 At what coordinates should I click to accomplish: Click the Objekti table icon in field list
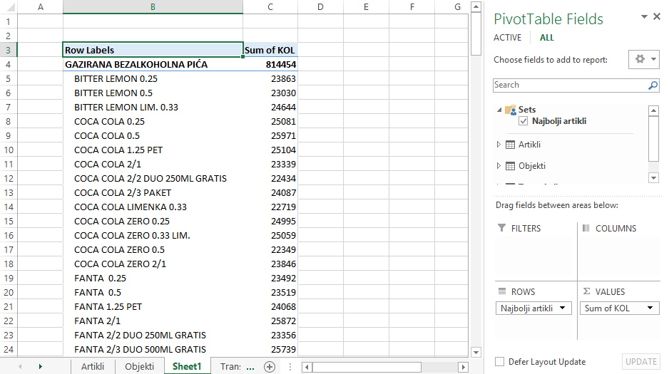click(510, 166)
